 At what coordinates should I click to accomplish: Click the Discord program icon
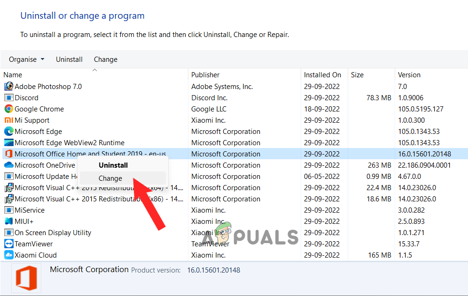click(x=8, y=98)
